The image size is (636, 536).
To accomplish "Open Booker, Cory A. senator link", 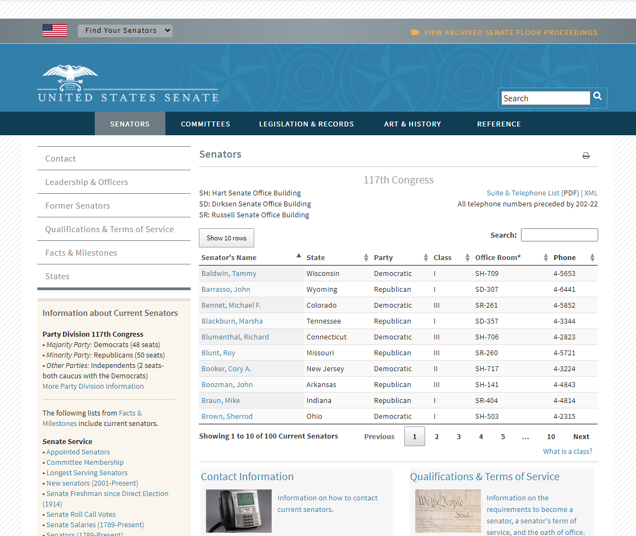I will (x=226, y=368).
